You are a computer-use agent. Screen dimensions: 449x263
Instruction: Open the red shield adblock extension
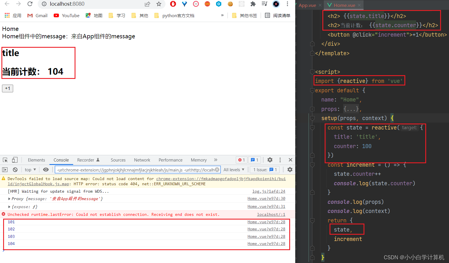tap(173, 4)
